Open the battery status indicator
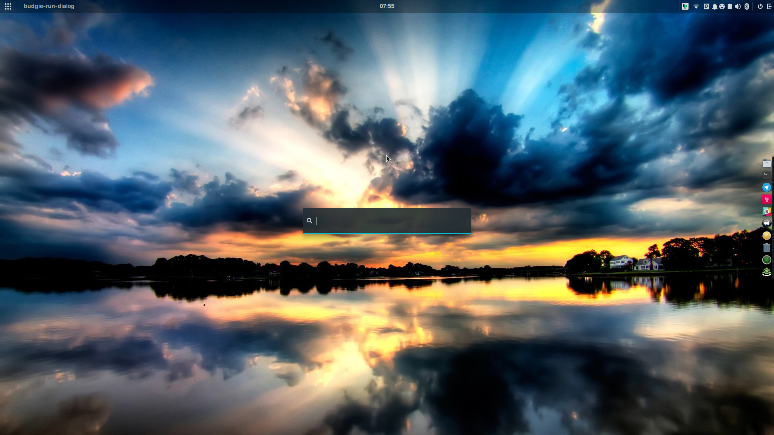Image resolution: width=774 pixels, height=435 pixels. [730, 6]
